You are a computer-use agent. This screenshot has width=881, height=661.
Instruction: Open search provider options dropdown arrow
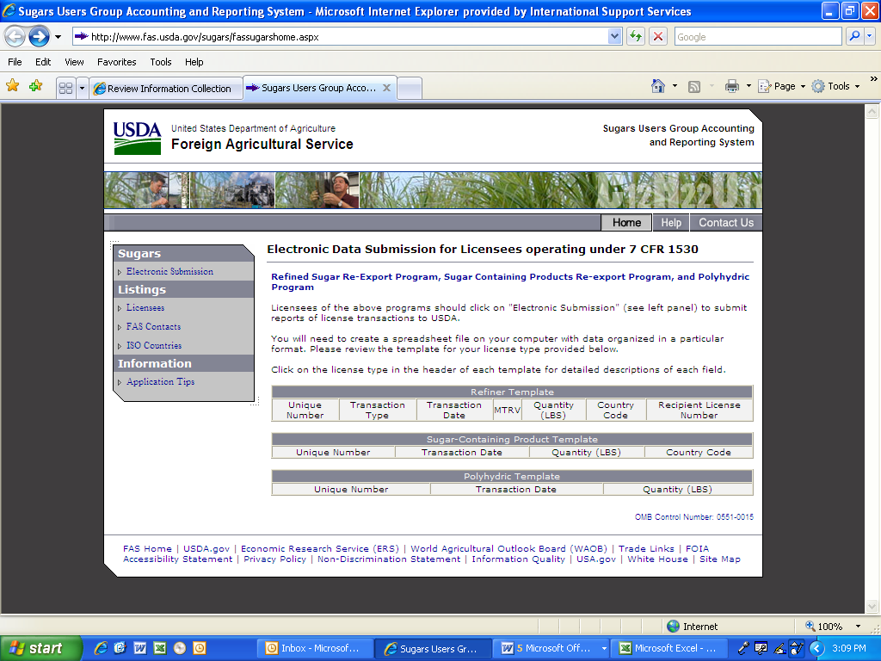(x=869, y=36)
